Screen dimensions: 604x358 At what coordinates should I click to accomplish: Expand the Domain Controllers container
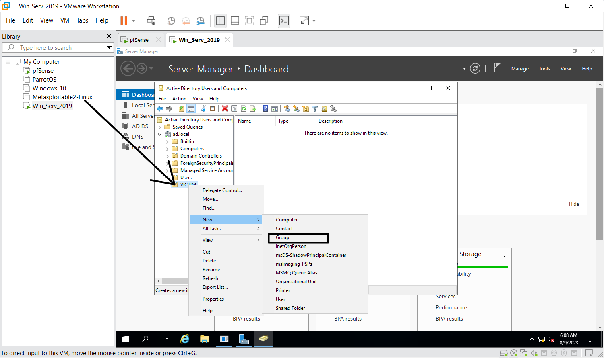coord(168,156)
